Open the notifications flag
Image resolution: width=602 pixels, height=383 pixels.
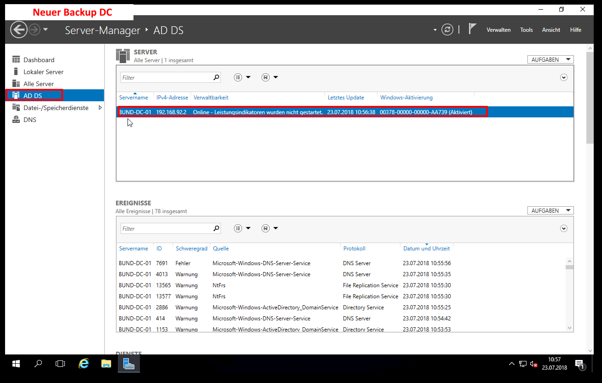click(x=472, y=29)
